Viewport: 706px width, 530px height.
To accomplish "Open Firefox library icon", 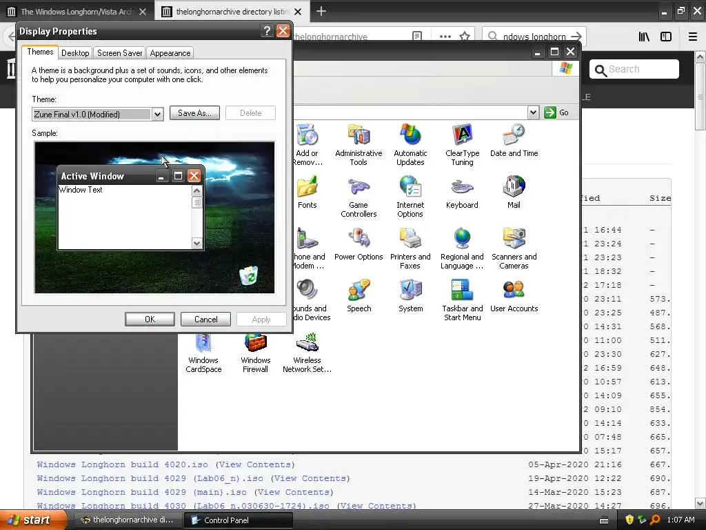I will 644,37.
